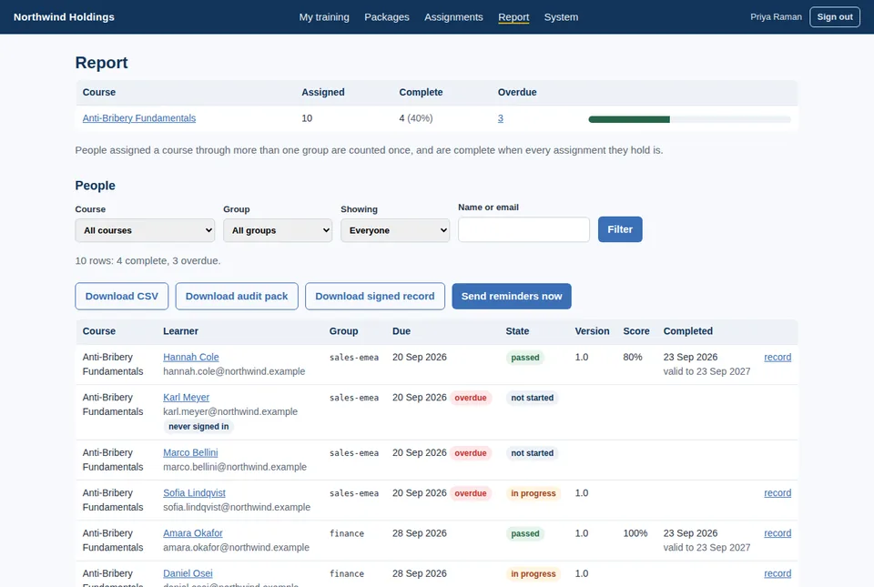Open learner Karl Meyer's profile link
Image resolution: width=874 pixels, height=587 pixels.
(x=186, y=397)
